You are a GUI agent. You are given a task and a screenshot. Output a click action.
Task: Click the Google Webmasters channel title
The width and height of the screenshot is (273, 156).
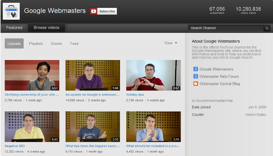tap(55, 11)
